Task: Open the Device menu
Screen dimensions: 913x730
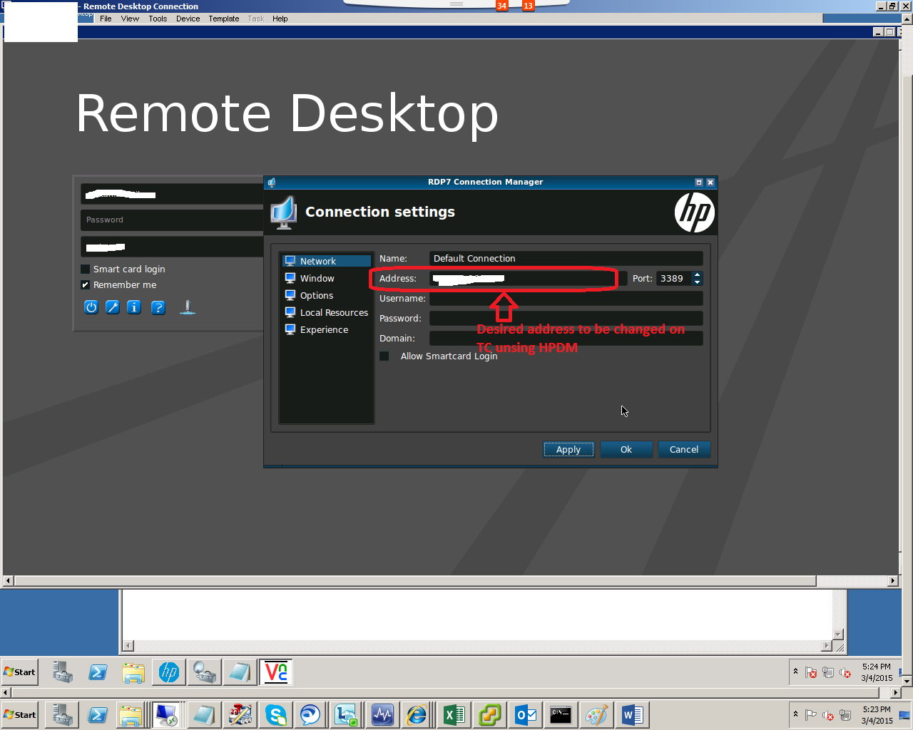Action: (188, 19)
